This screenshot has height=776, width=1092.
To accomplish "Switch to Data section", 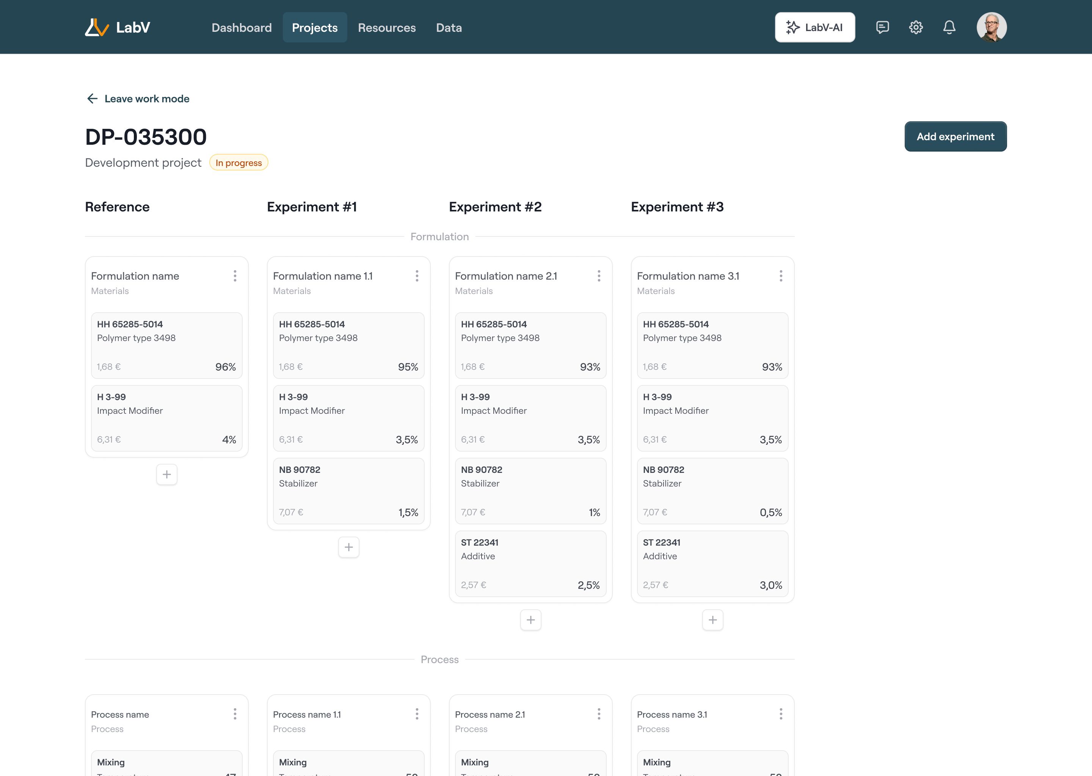I will tap(449, 28).
